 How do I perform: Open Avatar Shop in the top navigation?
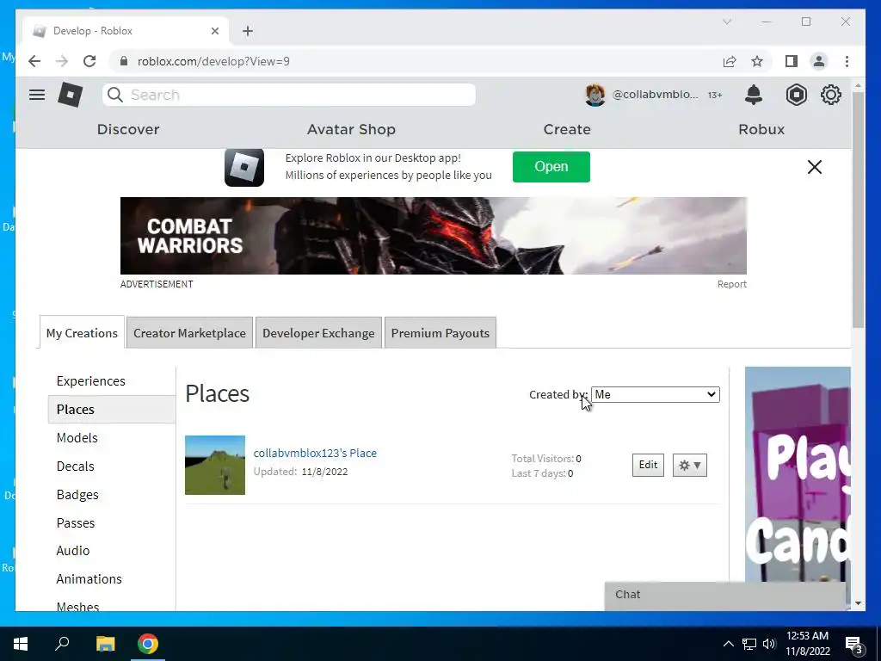351,129
